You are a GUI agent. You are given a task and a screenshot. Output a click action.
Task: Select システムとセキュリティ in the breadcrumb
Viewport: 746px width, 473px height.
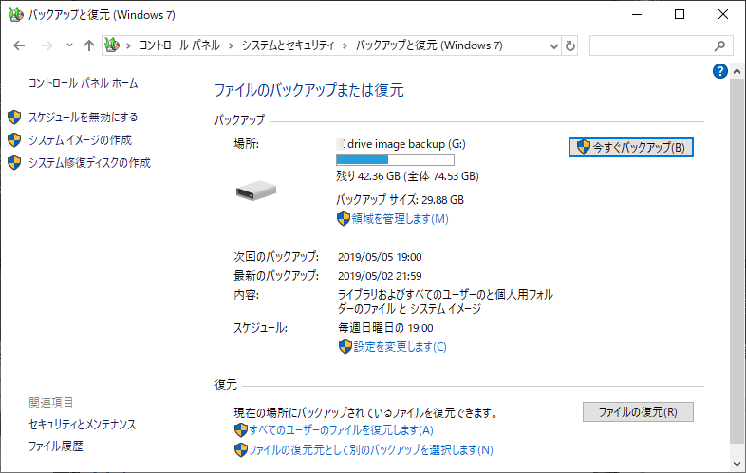coord(289,45)
